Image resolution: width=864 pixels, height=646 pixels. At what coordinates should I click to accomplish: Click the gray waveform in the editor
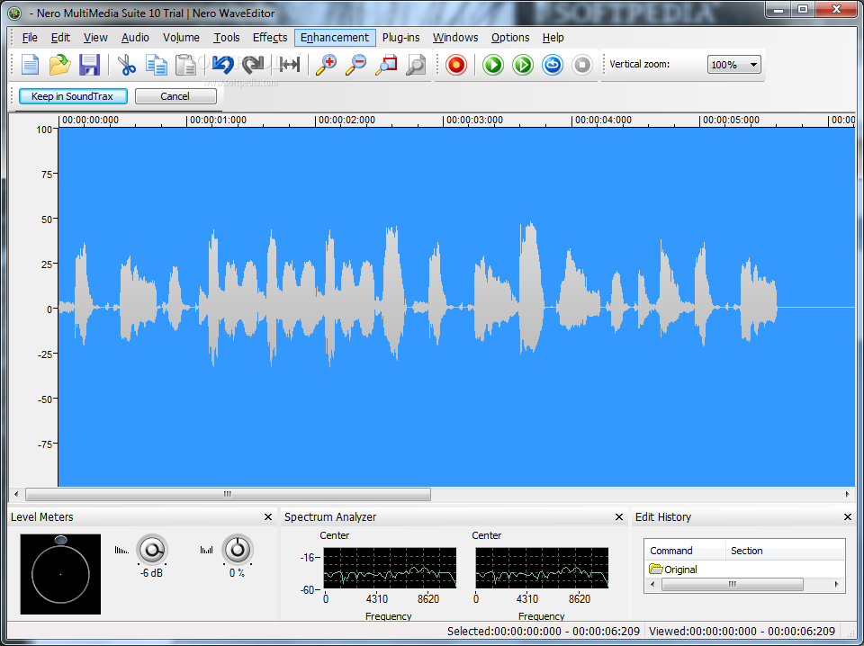(417, 294)
